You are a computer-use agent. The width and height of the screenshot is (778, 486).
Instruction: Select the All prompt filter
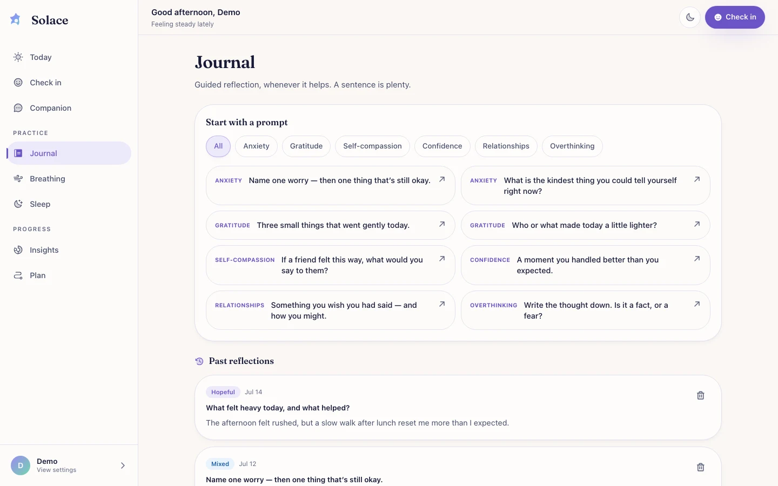pyautogui.click(x=218, y=146)
